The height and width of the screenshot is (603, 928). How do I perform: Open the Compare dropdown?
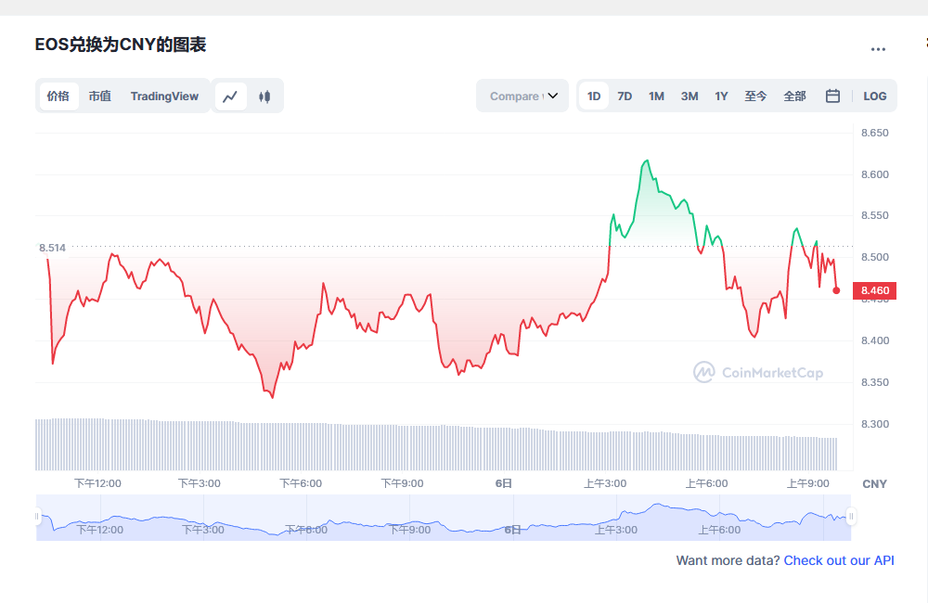(522, 96)
